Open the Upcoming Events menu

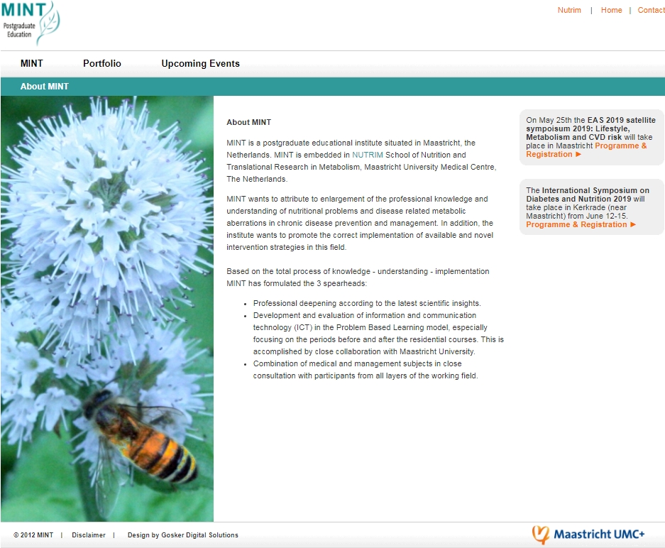click(x=201, y=64)
